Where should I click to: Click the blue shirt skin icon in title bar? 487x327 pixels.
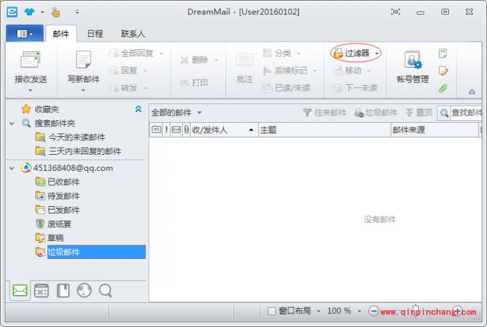pos(29,12)
